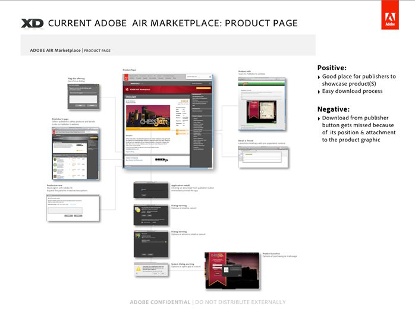415x312 pixels.
Task: Click the "Flag this offering" caption
Action: [76, 78]
